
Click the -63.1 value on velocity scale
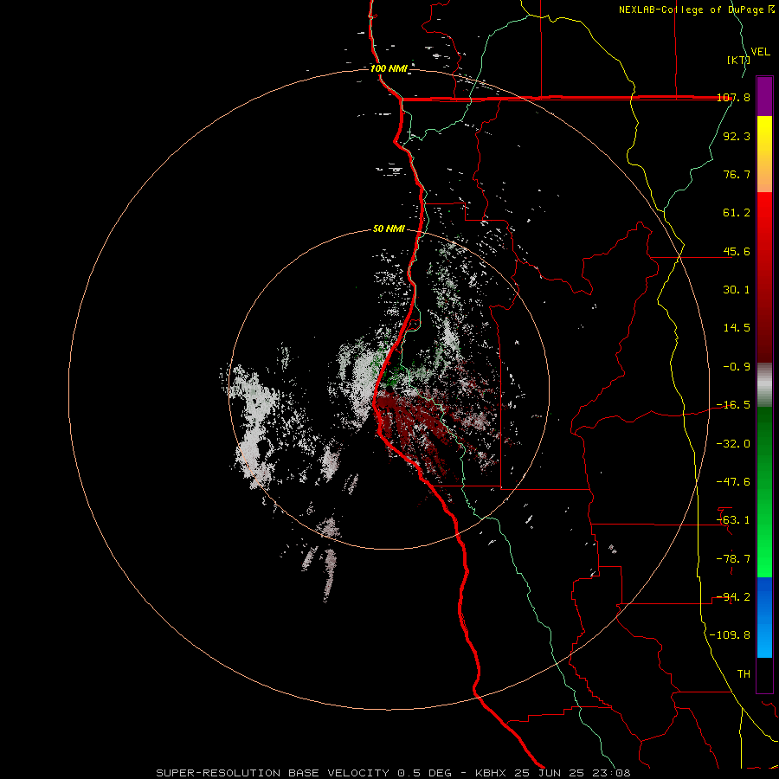pos(733,520)
